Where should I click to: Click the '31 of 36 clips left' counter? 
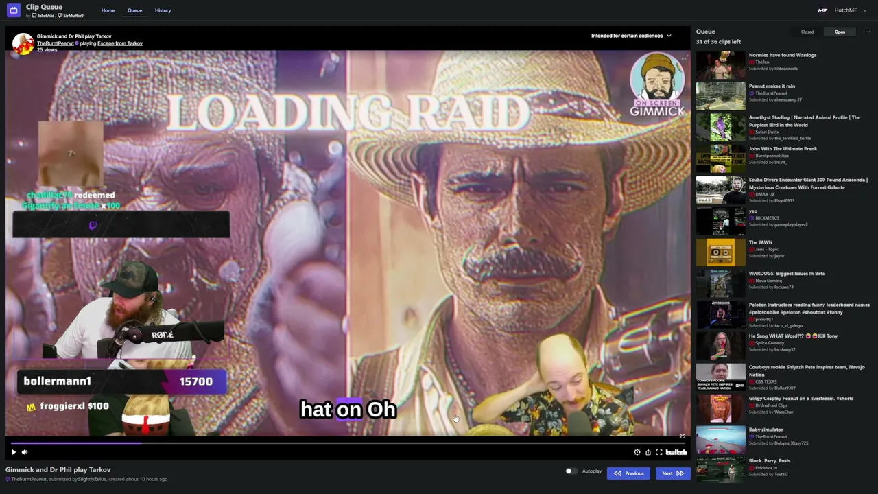(718, 42)
